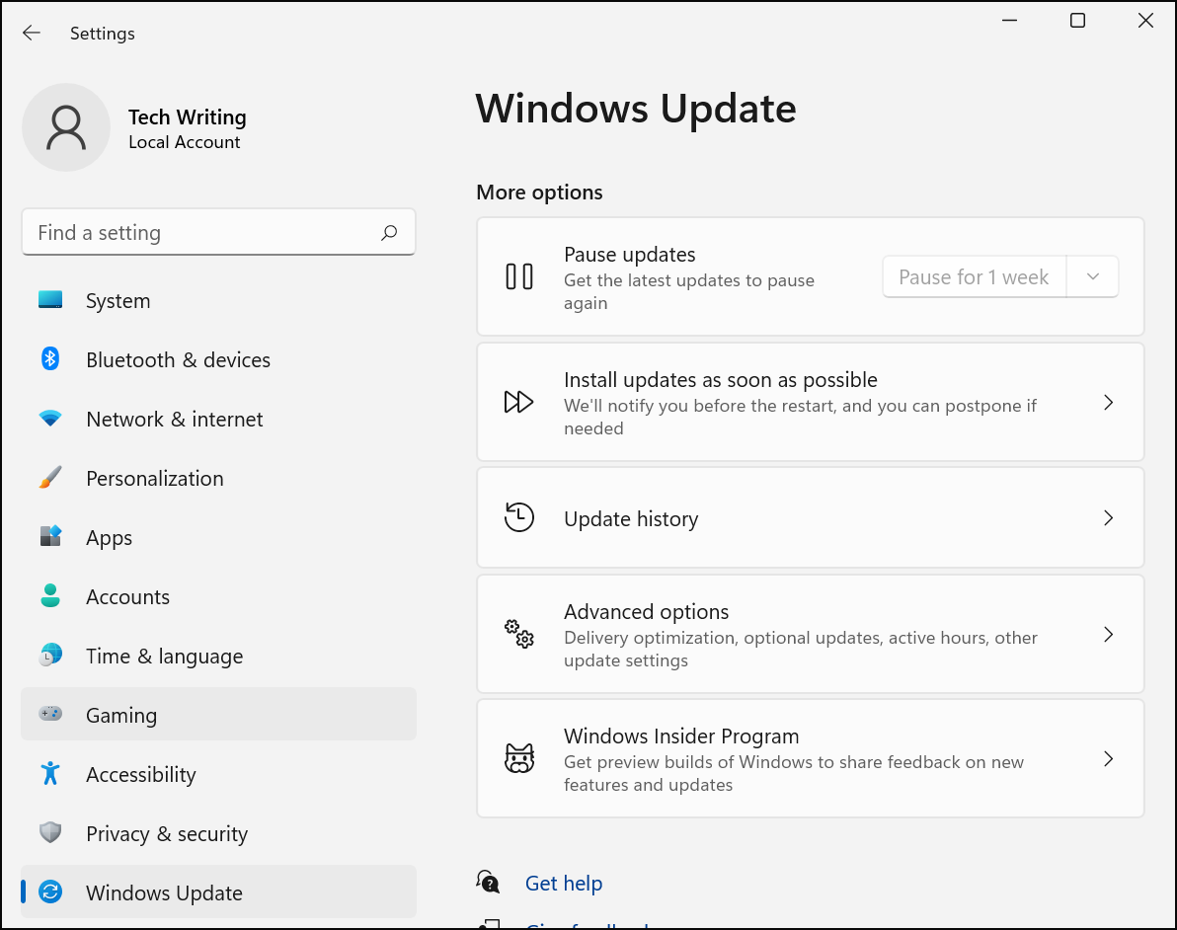The width and height of the screenshot is (1177, 930).
Task: Expand the Pause for 1 week dropdown arrow
Action: coord(1092,277)
